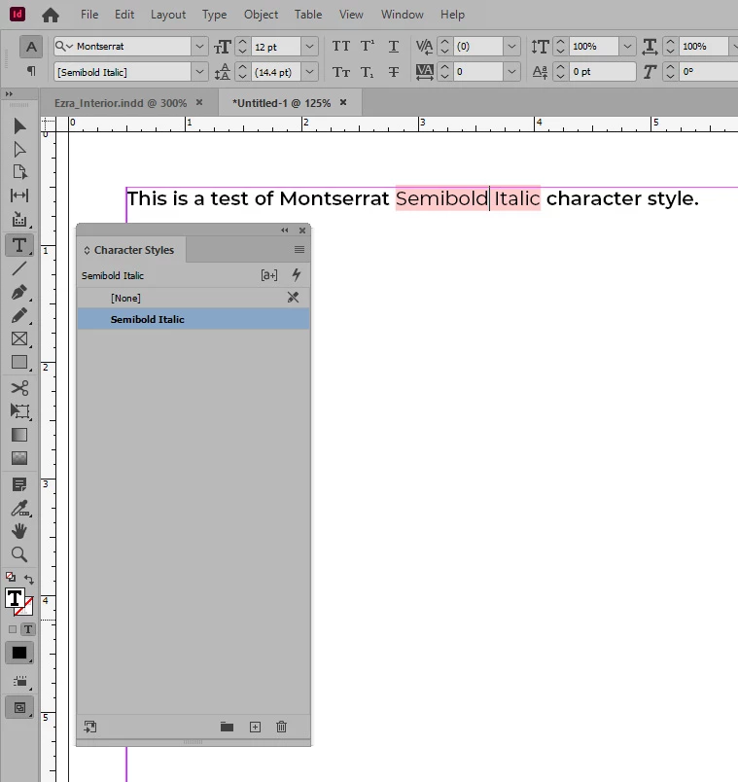
Task: Select the Selection tool arrow
Action: click(x=19, y=126)
